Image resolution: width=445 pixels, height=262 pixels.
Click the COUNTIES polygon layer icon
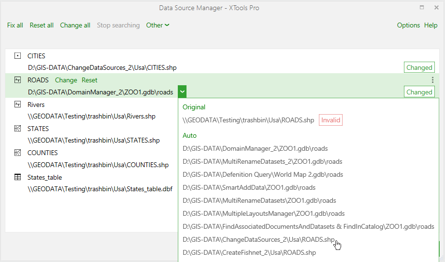tap(17, 153)
